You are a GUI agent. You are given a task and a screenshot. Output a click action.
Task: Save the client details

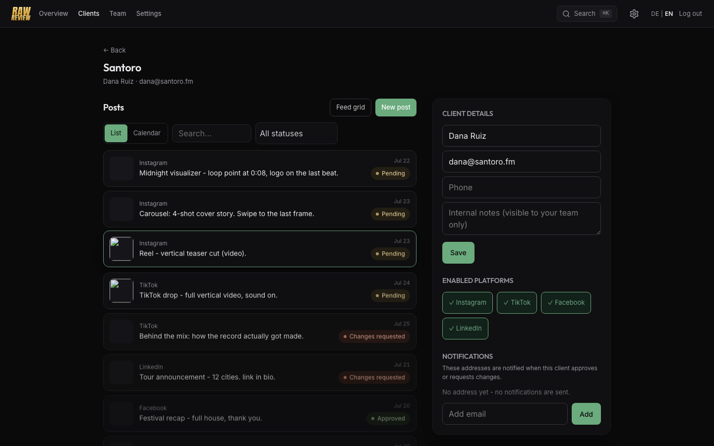tap(458, 253)
